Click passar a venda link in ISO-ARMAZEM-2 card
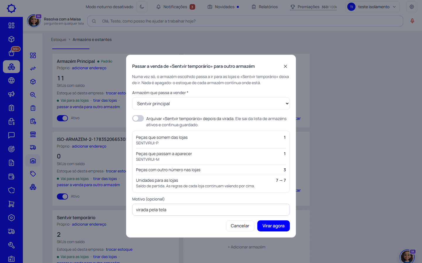The image size is (422, 263). point(88,185)
